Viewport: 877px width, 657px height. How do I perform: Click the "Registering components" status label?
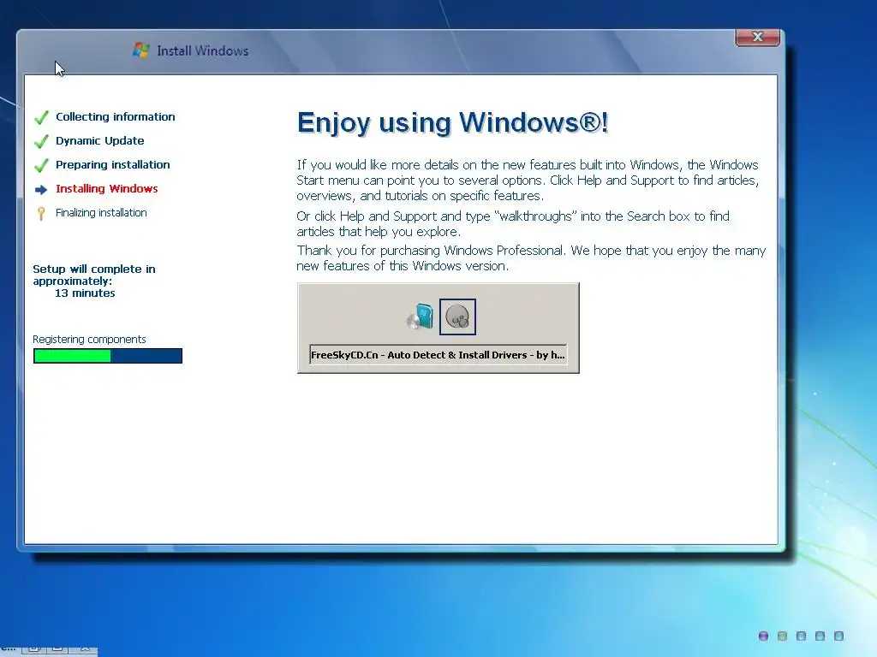89,339
